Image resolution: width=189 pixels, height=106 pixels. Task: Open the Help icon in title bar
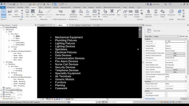click(x=170, y=4)
